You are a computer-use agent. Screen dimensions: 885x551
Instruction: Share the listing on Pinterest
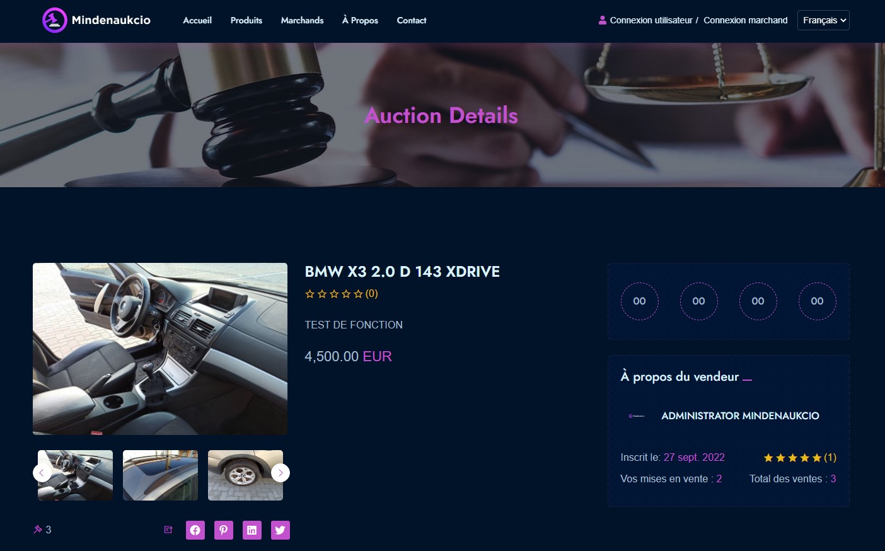224,530
